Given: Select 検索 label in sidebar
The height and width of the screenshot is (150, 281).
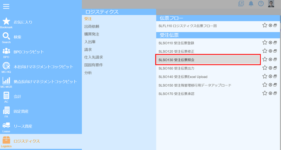Looking at the screenshot, I should (x=18, y=37).
